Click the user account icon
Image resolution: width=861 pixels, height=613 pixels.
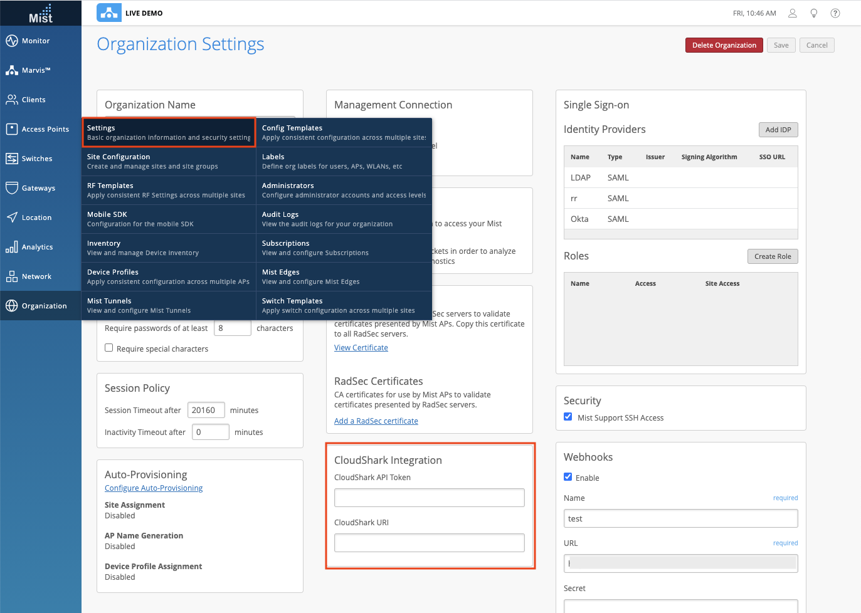(x=793, y=13)
